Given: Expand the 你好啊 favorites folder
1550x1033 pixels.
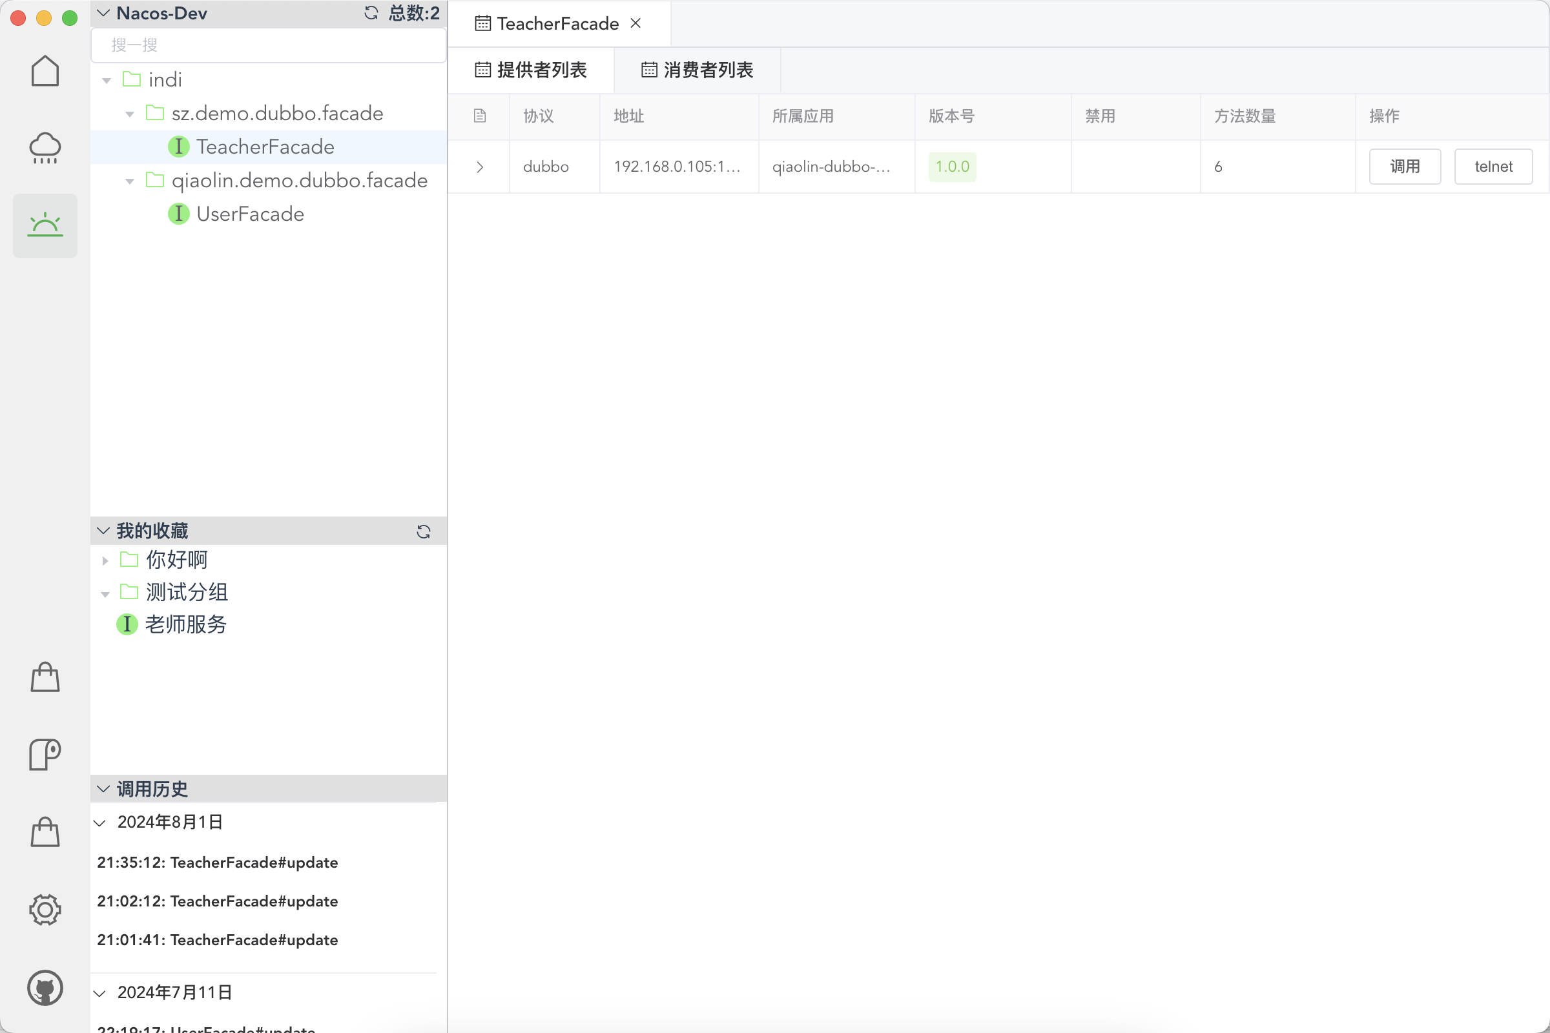Looking at the screenshot, I should [x=105, y=560].
